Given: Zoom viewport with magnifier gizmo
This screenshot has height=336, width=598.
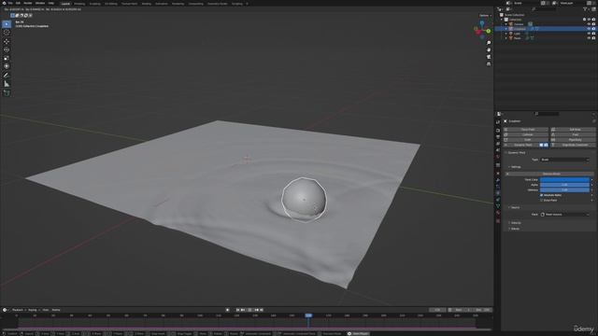Looking at the screenshot, I should click(x=489, y=43).
